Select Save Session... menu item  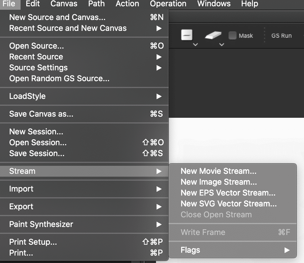[84, 154]
